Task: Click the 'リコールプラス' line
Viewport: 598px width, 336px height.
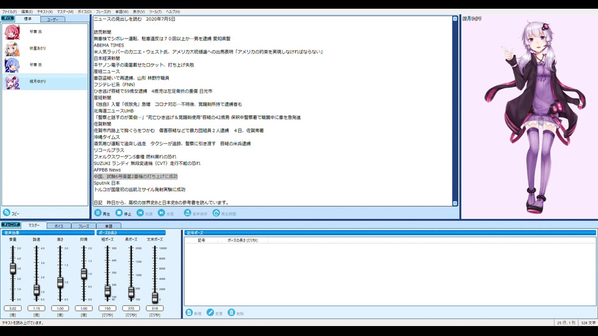Action: [108, 150]
